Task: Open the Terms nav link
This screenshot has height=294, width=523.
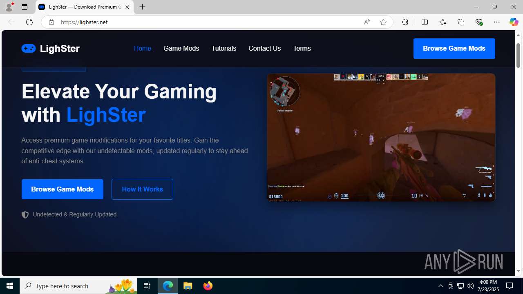Action: pos(302,48)
